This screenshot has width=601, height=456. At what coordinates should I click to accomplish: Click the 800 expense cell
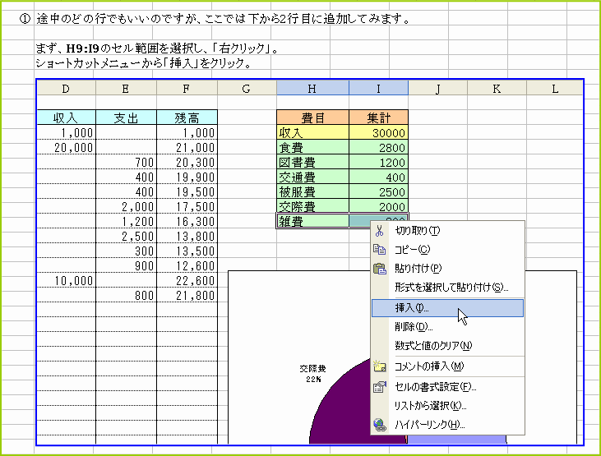pyautogui.click(x=126, y=296)
